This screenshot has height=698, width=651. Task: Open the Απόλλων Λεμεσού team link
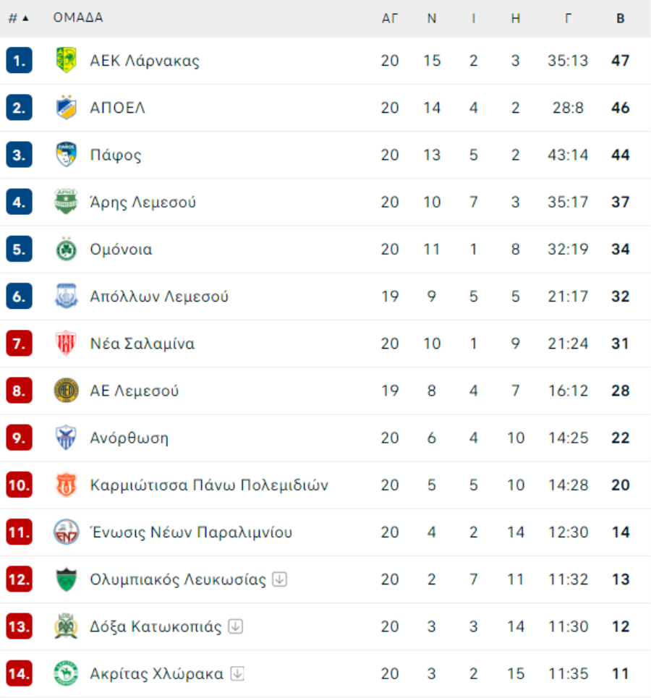point(159,297)
